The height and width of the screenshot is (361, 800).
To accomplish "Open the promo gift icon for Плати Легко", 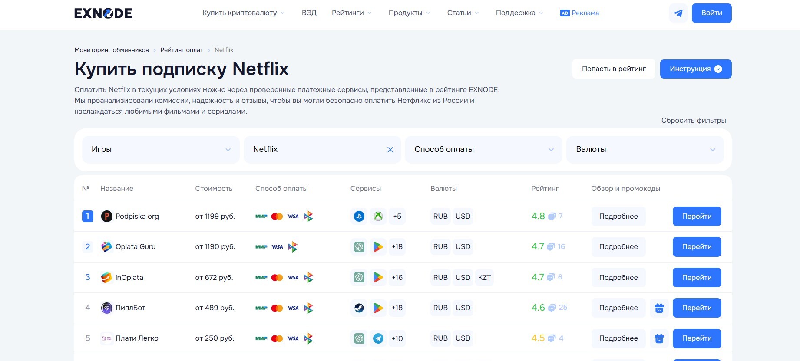I will point(659,338).
